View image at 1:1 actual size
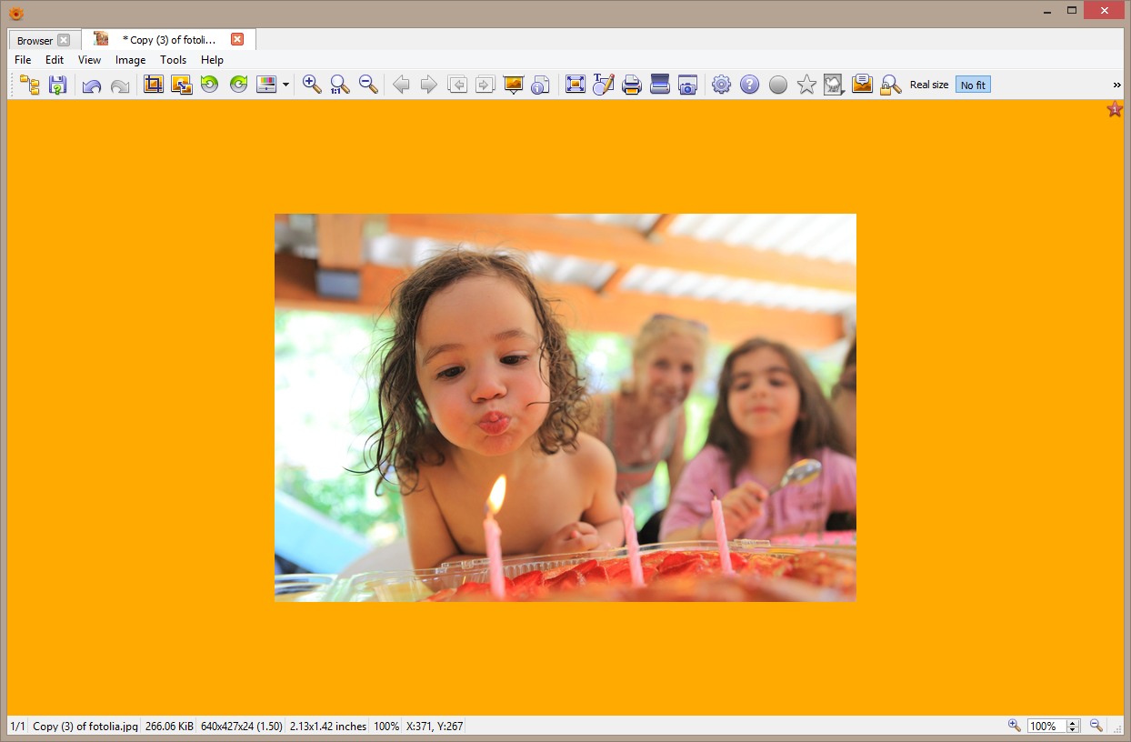 point(338,84)
